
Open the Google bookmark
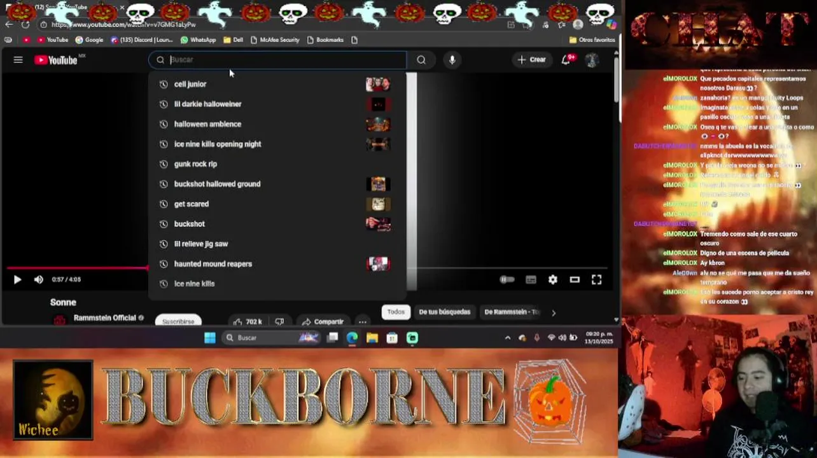(x=89, y=39)
